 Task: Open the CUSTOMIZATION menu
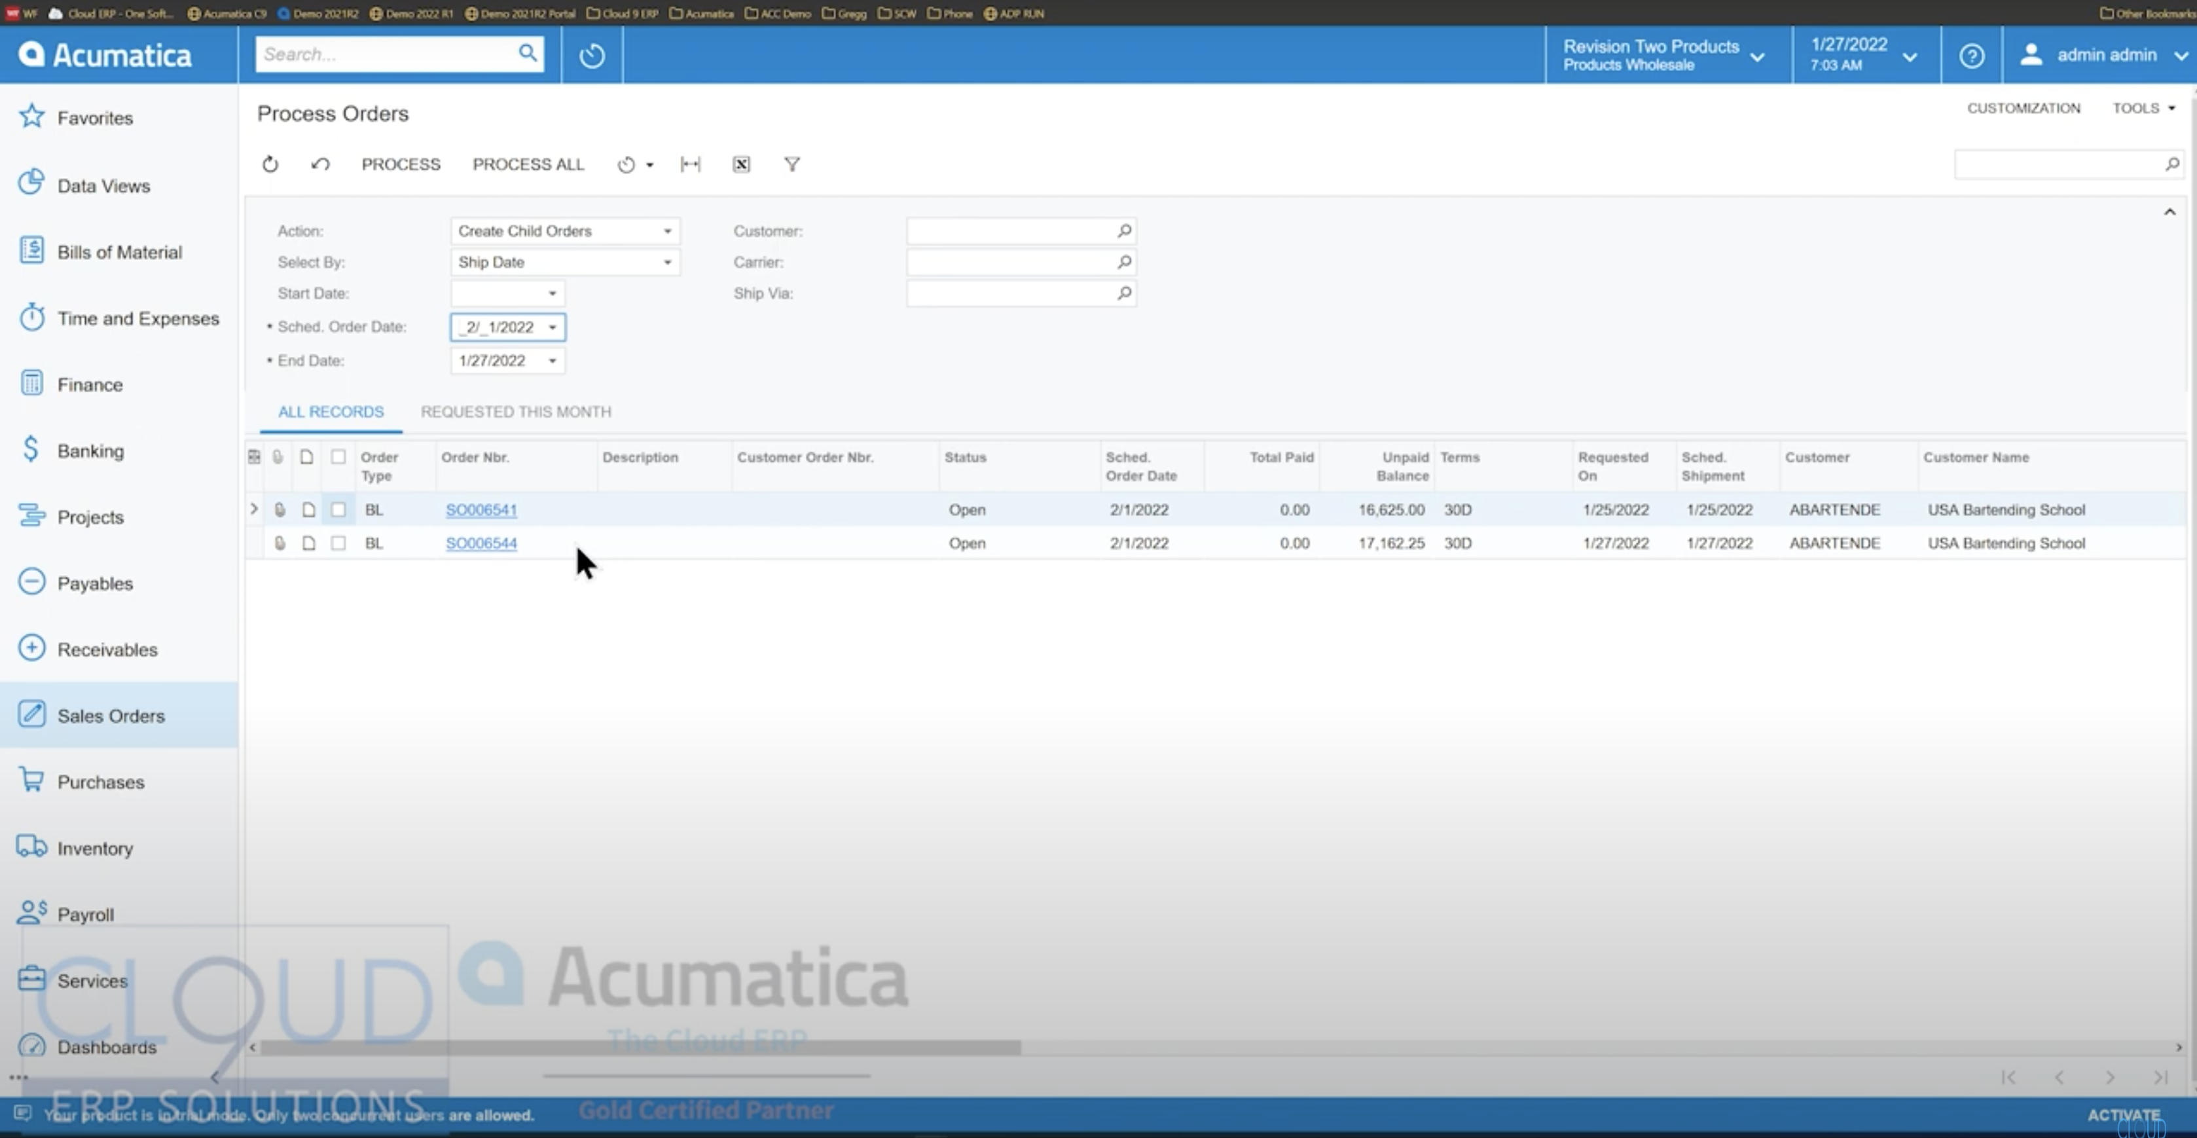[2023, 107]
